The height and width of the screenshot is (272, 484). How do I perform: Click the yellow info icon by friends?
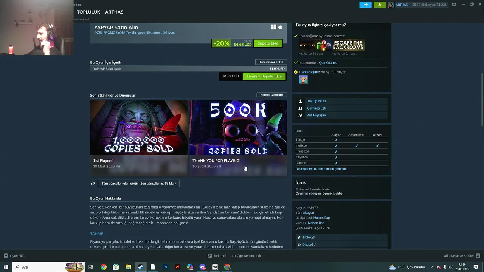(x=296, y=72)
